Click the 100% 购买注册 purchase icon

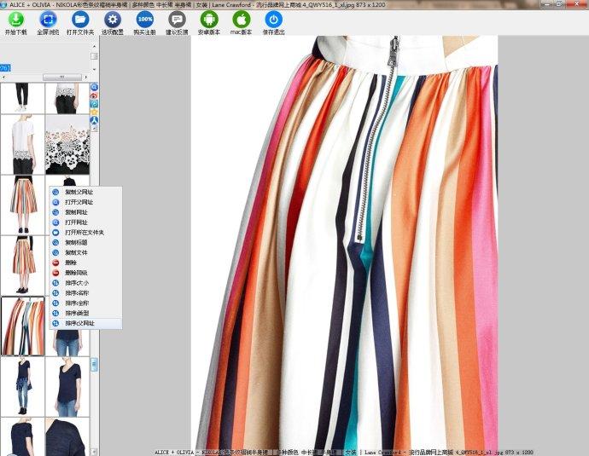click(144, 23)
